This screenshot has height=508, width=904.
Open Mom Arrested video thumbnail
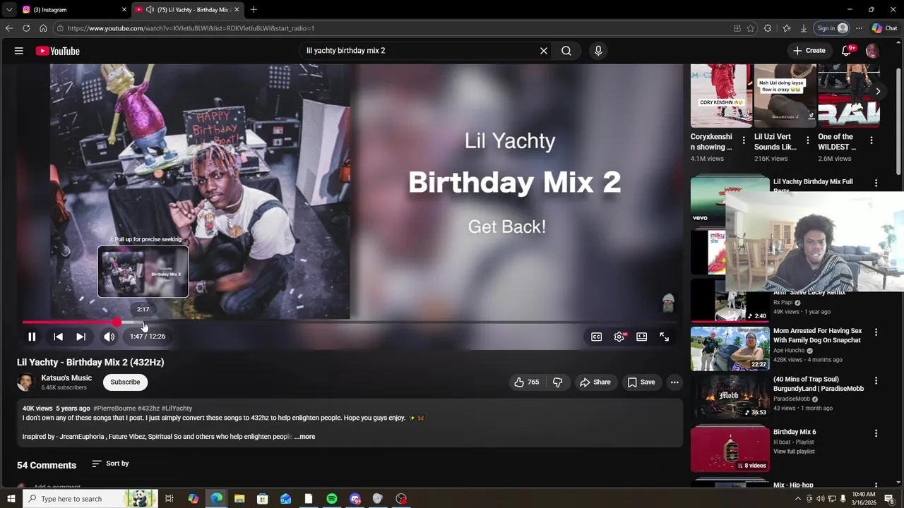tap(730, 349)
